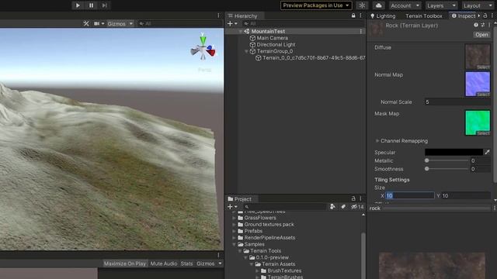Lock the Project panel

click(353, 198)
